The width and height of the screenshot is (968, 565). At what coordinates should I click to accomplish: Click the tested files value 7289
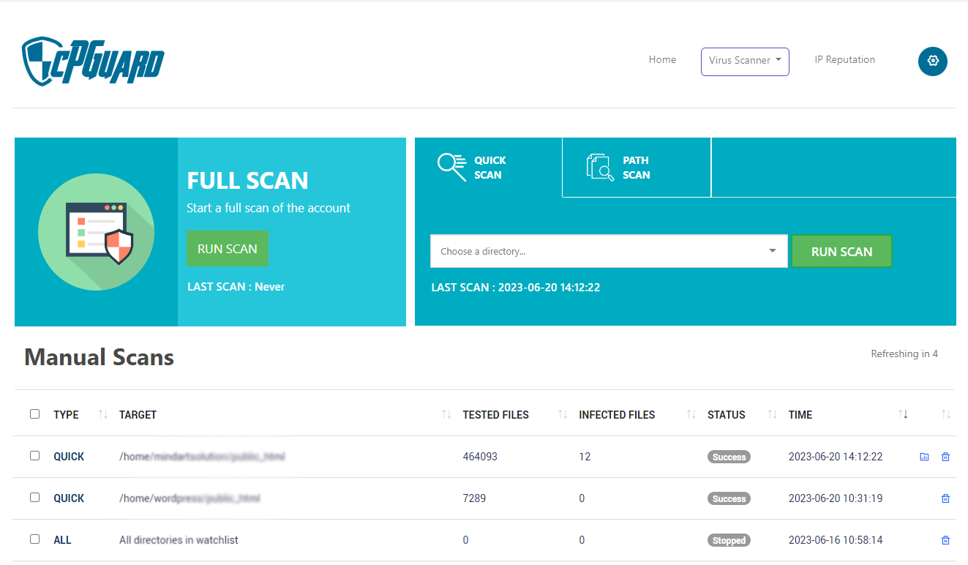coord(474,498)
